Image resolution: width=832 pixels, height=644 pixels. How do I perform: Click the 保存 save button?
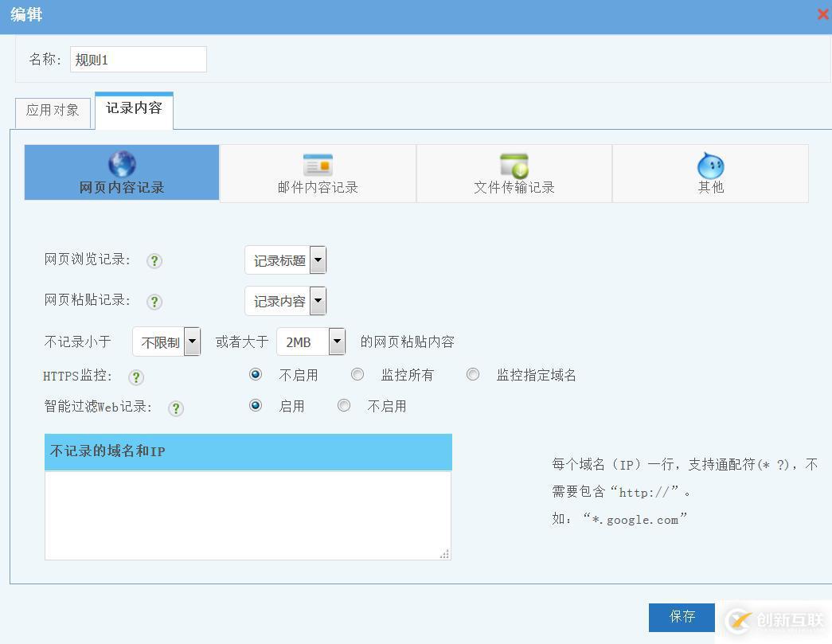pyautogui.click(x=682, y=616)
